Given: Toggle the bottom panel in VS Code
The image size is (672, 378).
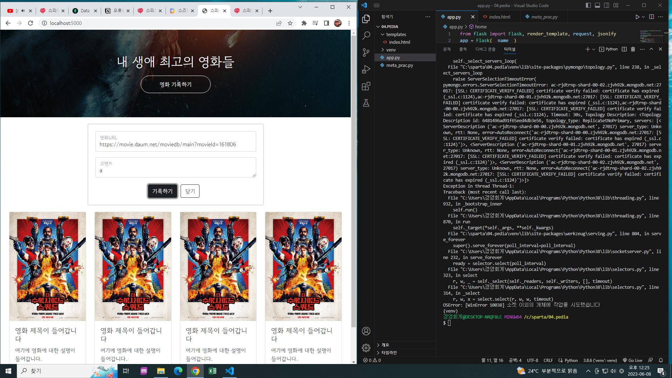Looking at the screenshot, I should click(597, 5).
